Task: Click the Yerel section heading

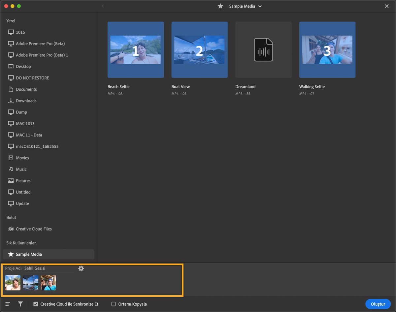Action: (x=11, y=21)
